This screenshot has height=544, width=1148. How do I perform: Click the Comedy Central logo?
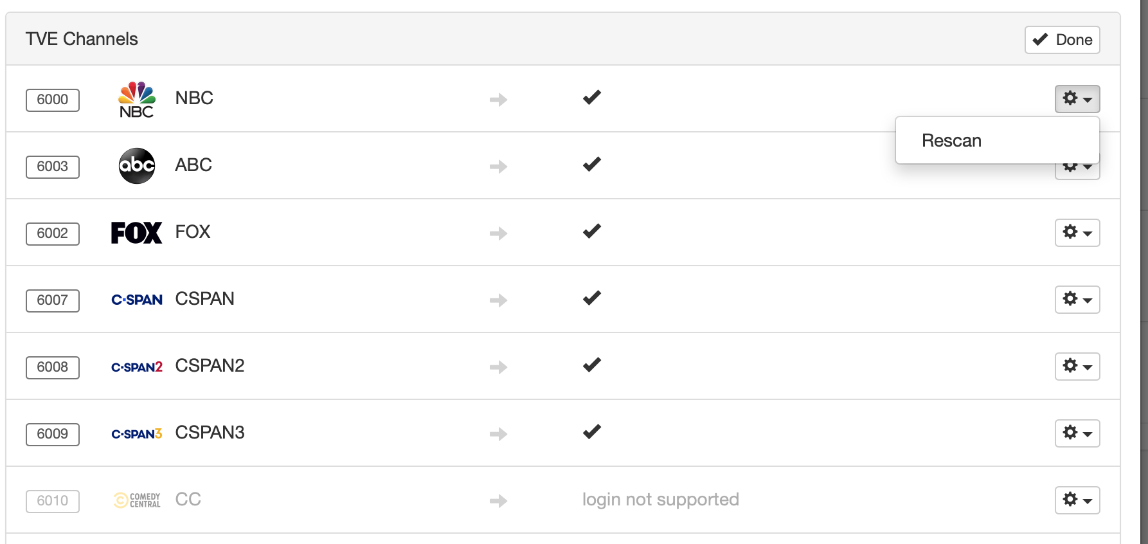[137, 500]
